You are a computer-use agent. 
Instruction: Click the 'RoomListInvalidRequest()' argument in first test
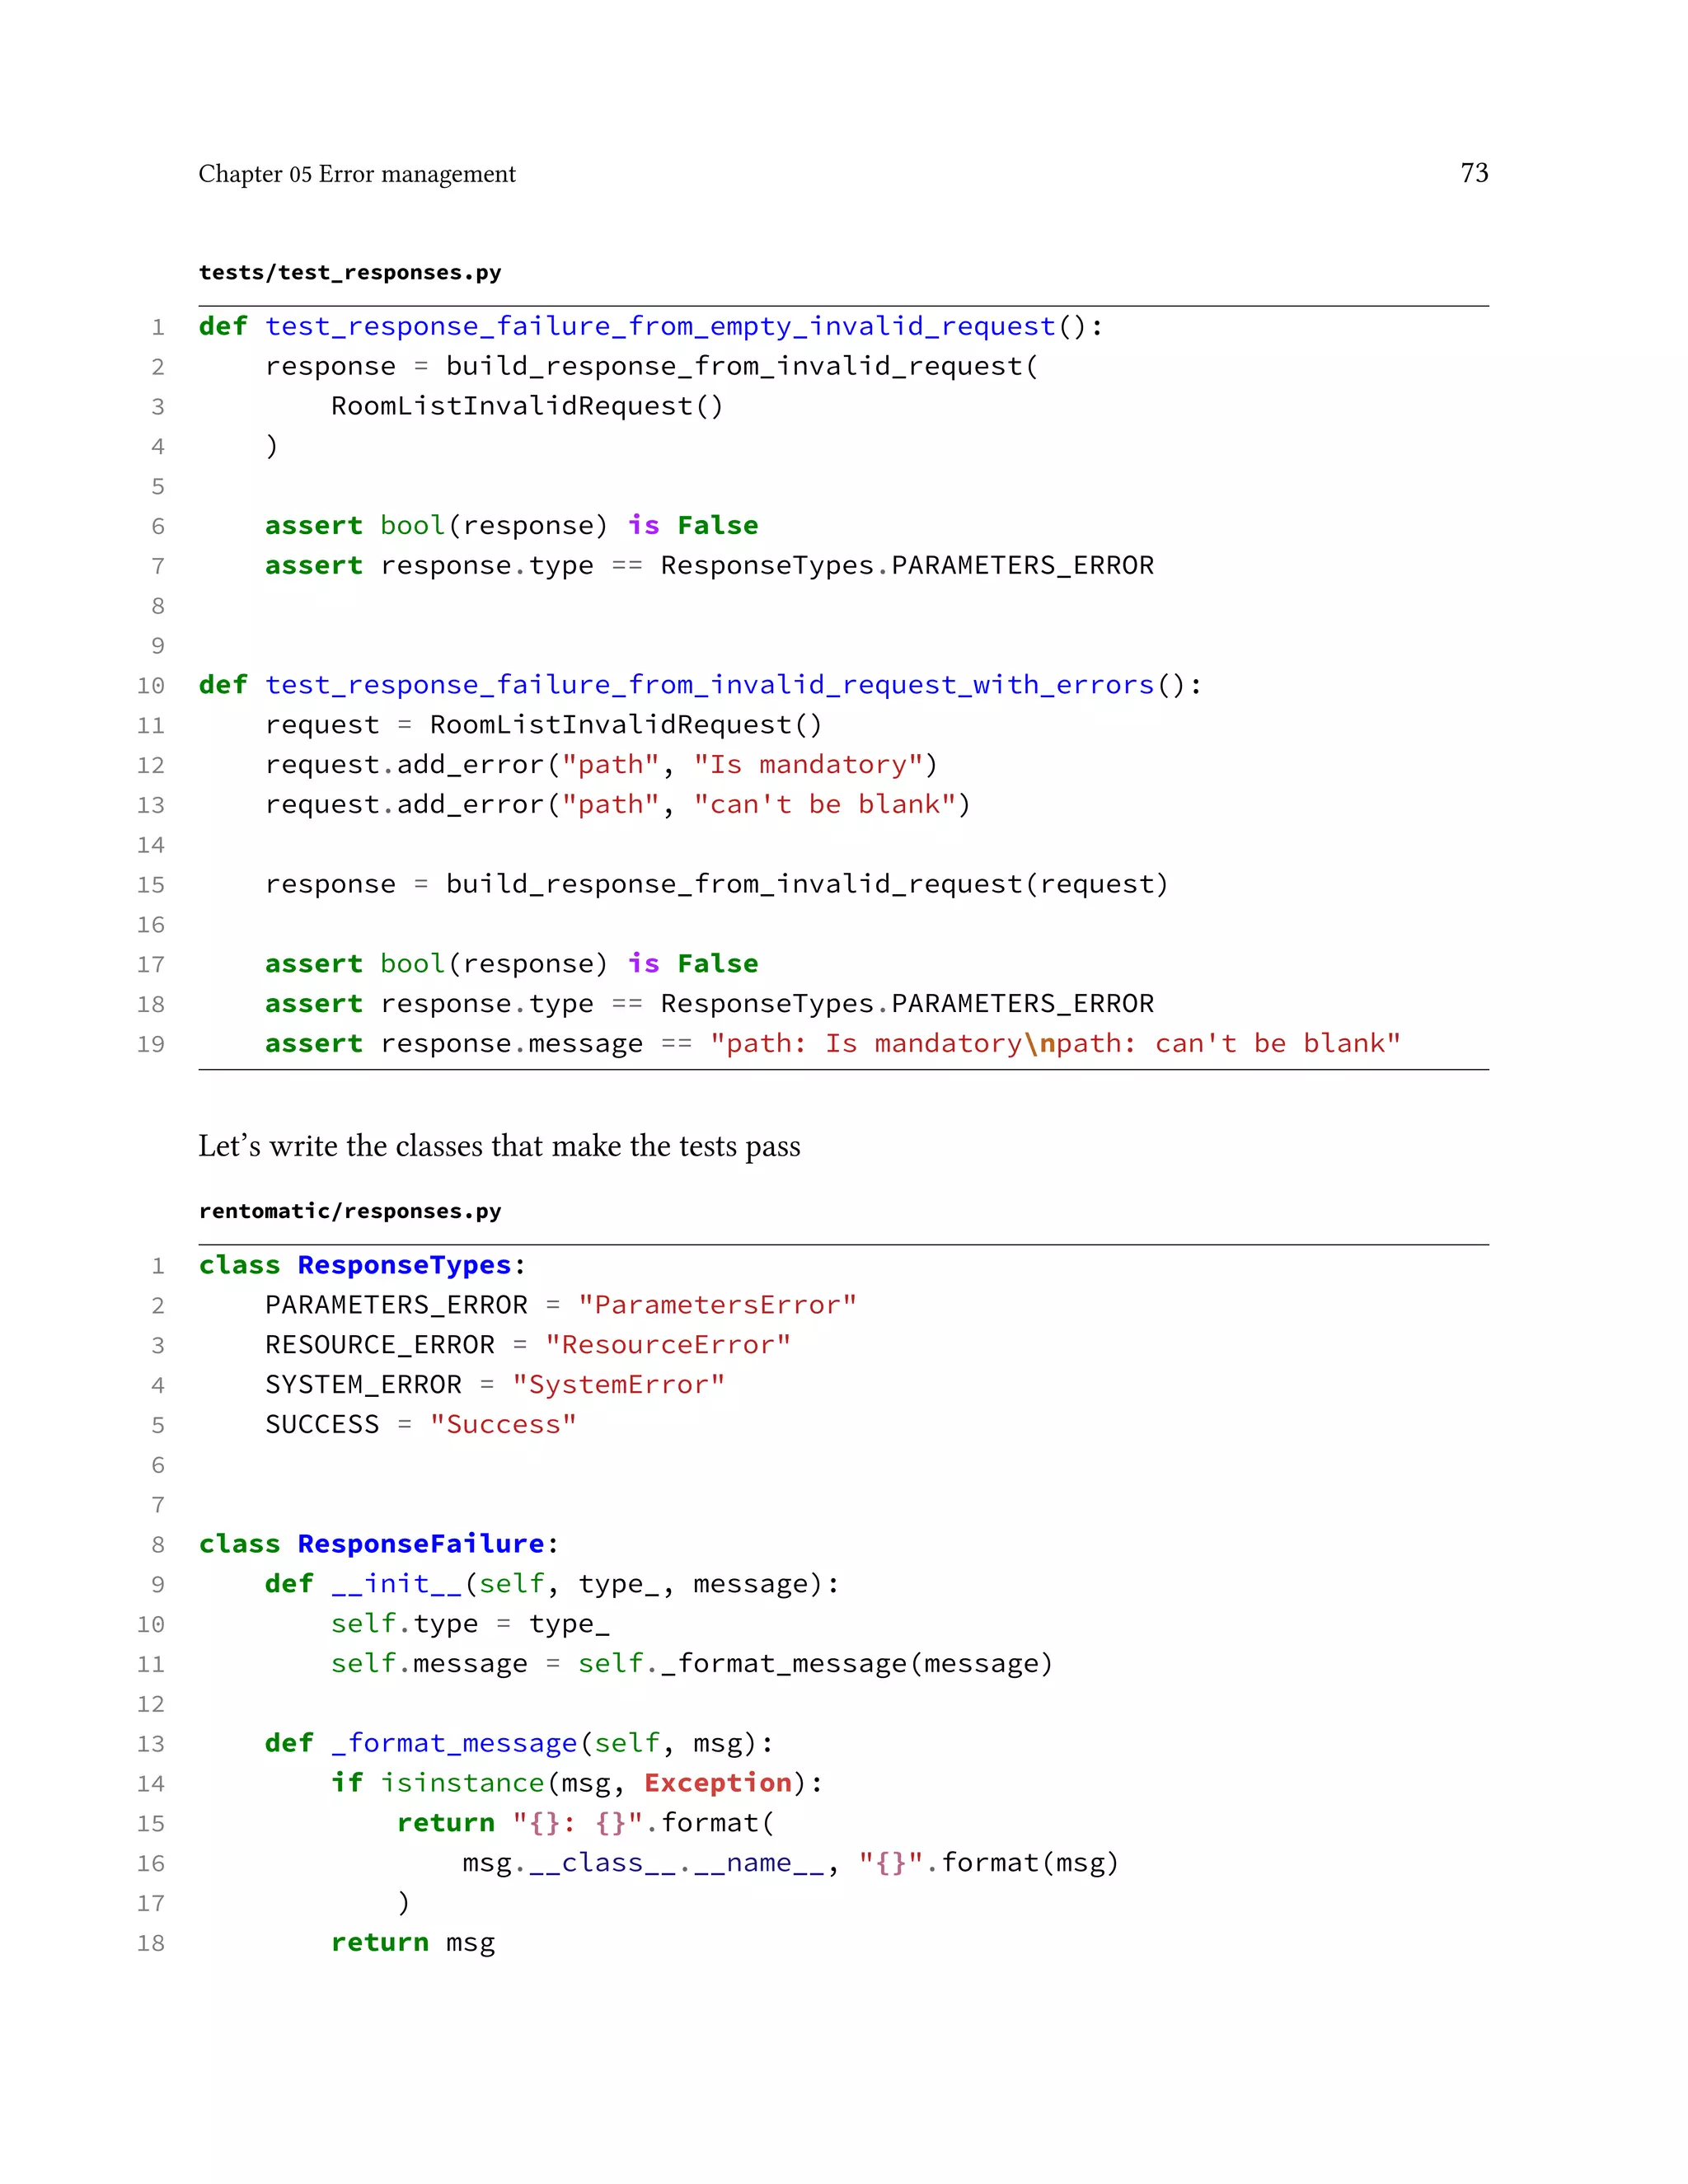[527, 406]
